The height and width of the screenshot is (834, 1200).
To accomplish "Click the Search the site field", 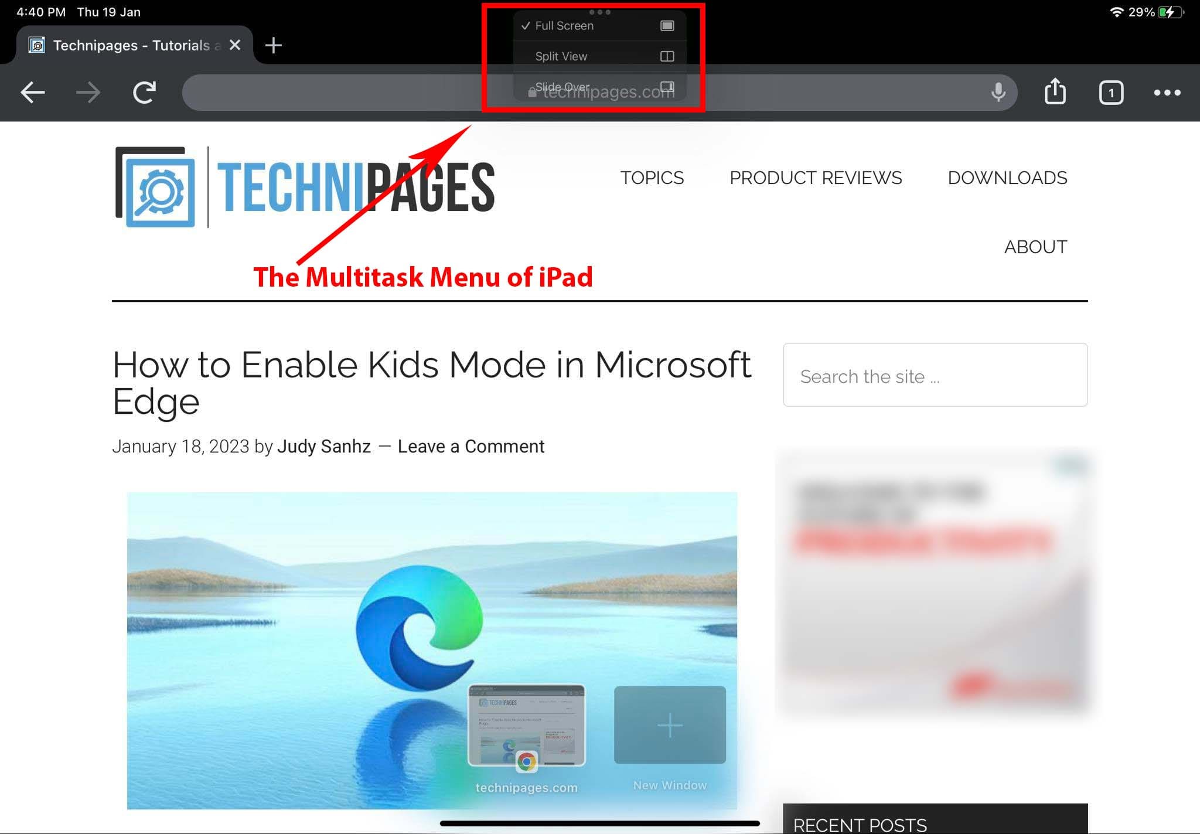I will pyautogui.click(x=935, y=376).
